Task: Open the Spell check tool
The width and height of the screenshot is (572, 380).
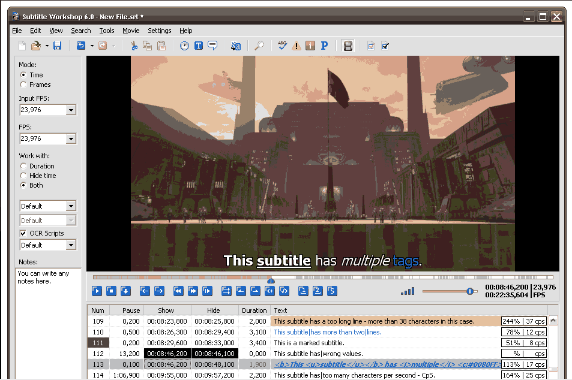Action: click(x=281, y=46)
